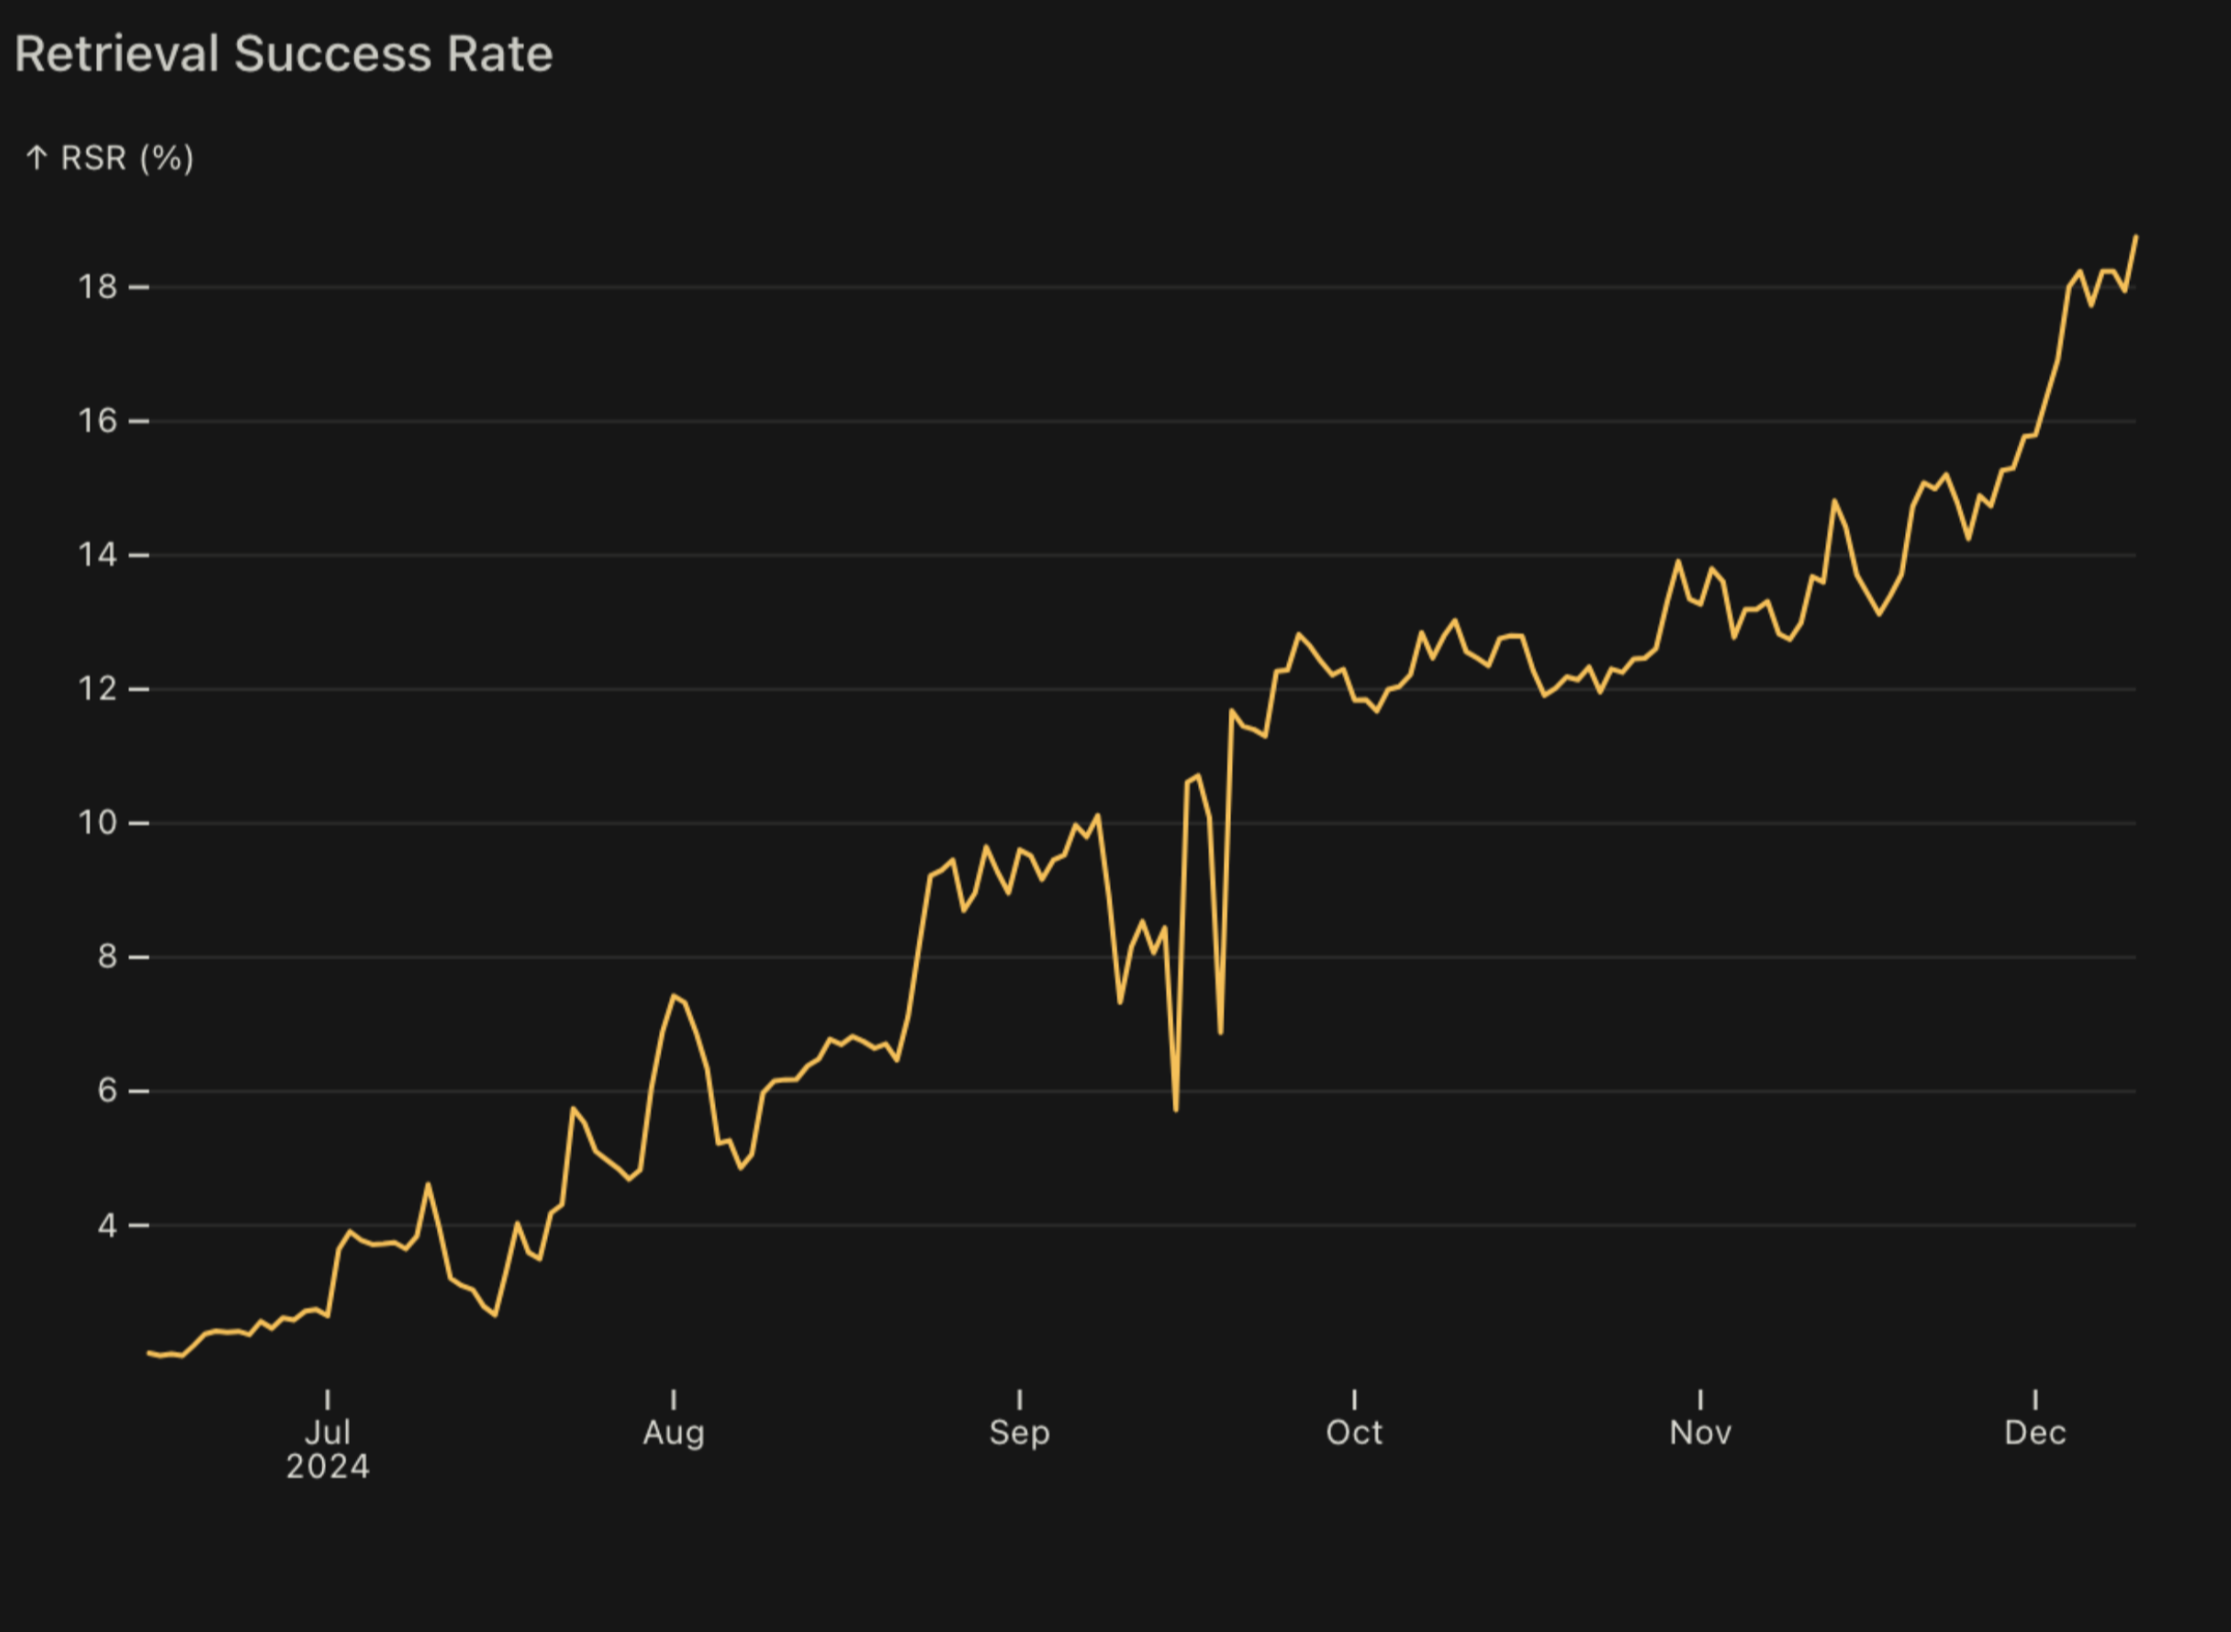Select the Jul month label on x-axis
Image resolution: width=2231 pixels, height=1632 pixels.
pyautogui.click(x=327, y=1432)
